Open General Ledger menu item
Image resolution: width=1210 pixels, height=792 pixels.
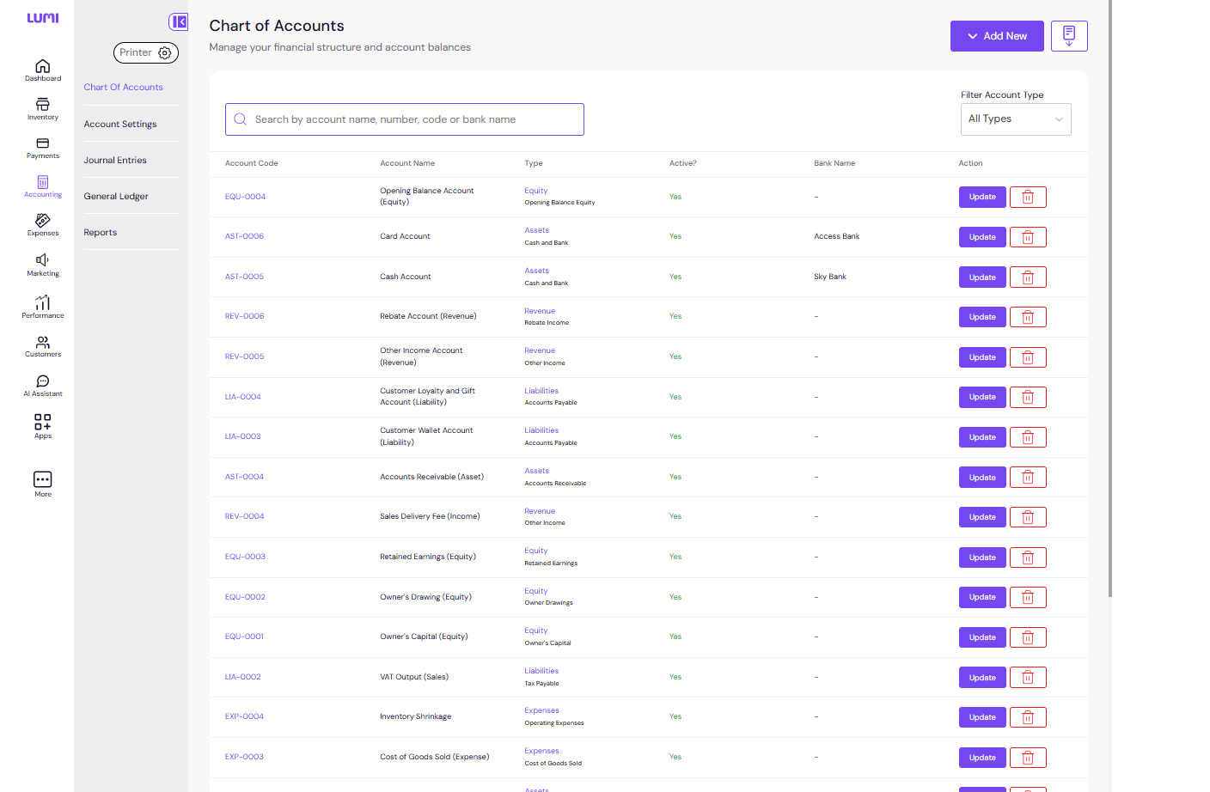(x=116, y=197)
